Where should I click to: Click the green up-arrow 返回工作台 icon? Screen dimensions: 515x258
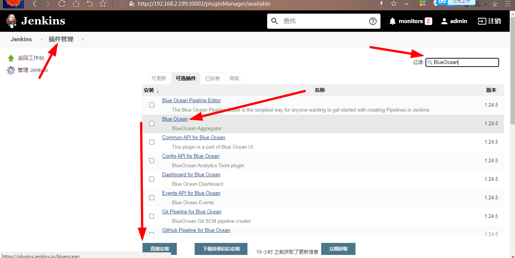11,58
